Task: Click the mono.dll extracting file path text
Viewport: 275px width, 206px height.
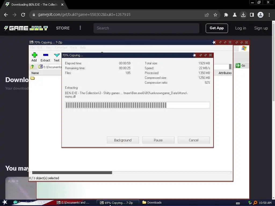Action: pyautogui.click(x=126, y=95)
